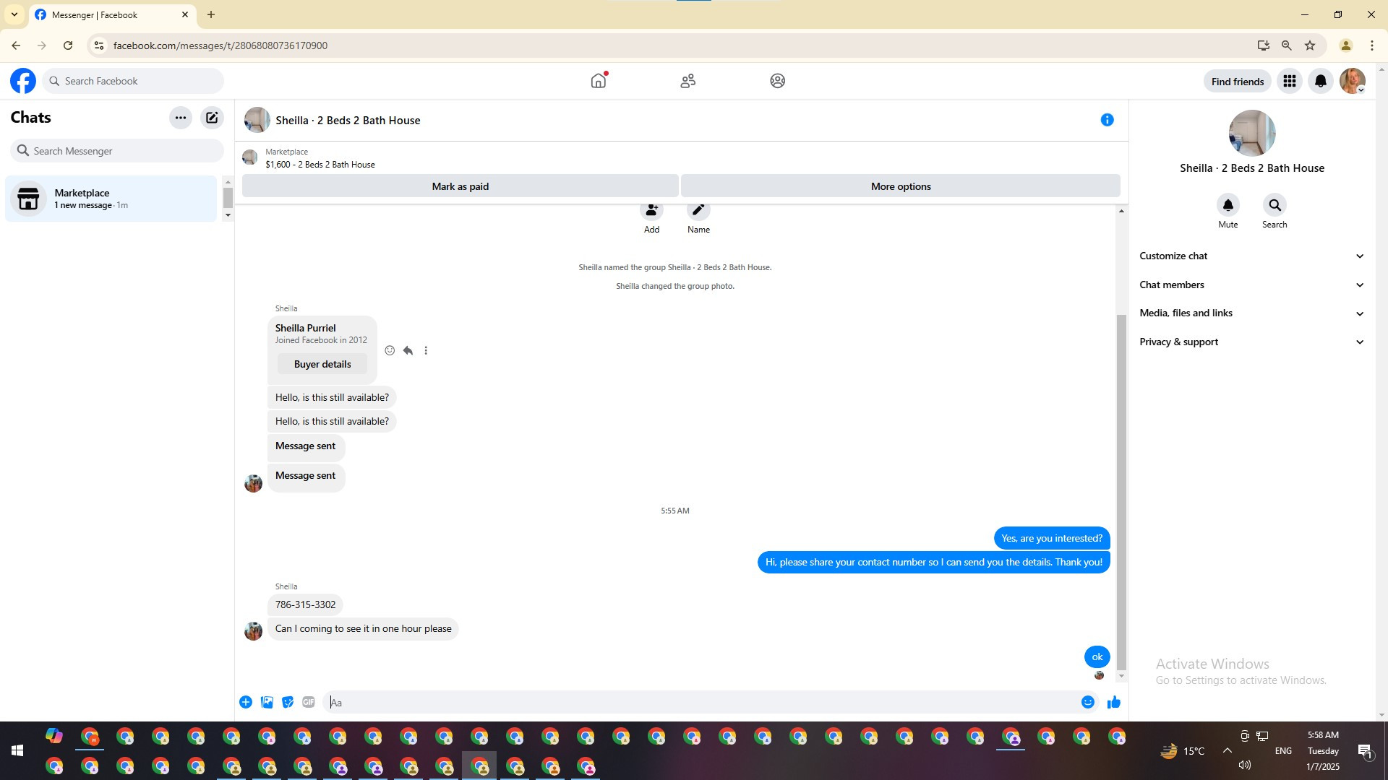This screenshot has height=780, width=1388.
Task: Click Mark as paid button
Action: point(460,186)
